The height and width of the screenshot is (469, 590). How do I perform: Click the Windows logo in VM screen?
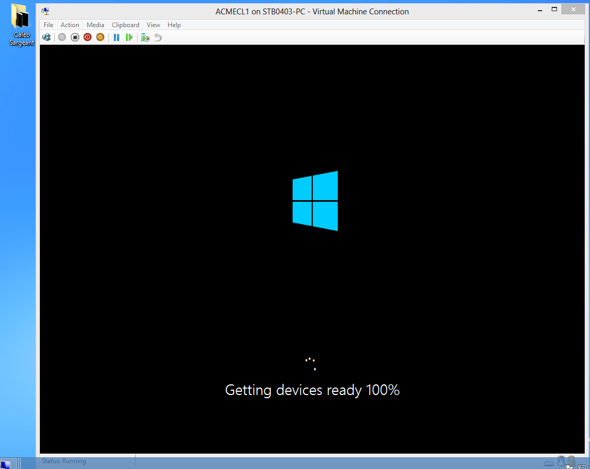(x=315, y=201)
